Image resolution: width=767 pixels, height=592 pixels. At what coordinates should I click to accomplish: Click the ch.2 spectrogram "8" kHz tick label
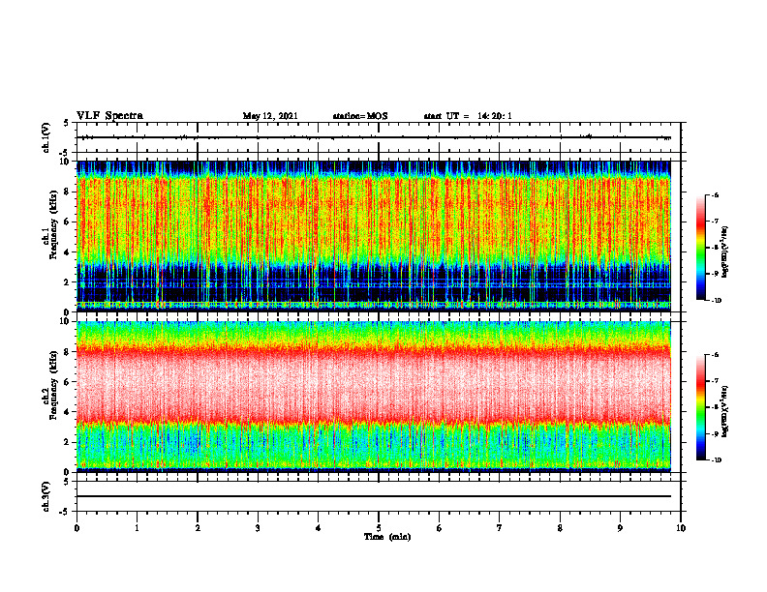coord(68,352)
